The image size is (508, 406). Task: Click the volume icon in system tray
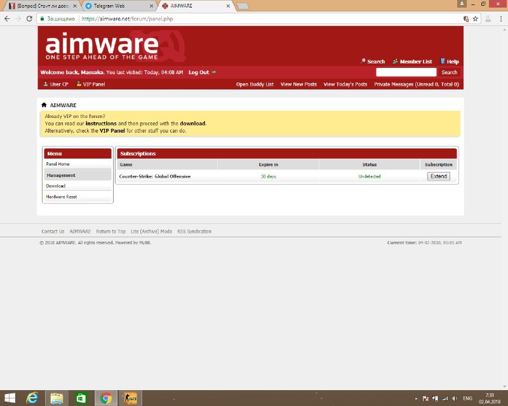(x=455, y=398)
